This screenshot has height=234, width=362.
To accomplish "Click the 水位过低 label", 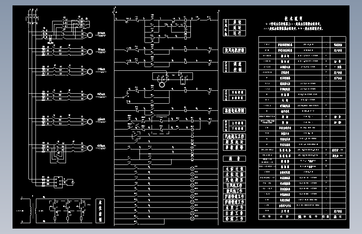I will click(234, 169).
